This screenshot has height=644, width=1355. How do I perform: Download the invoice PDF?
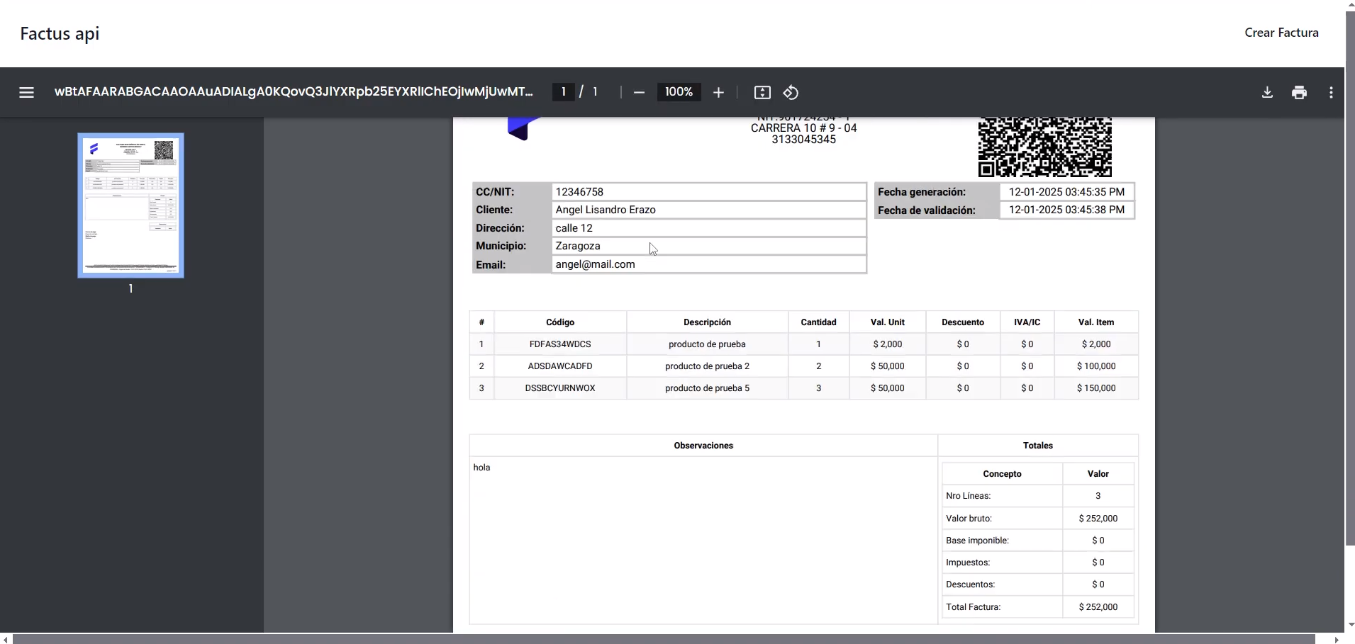click(1267, 92)
